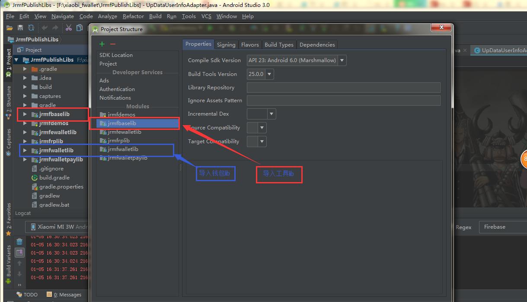This screenshot has height=302, width=527.
Task: Select Ads under Developer Services
Action: point(104,81)
